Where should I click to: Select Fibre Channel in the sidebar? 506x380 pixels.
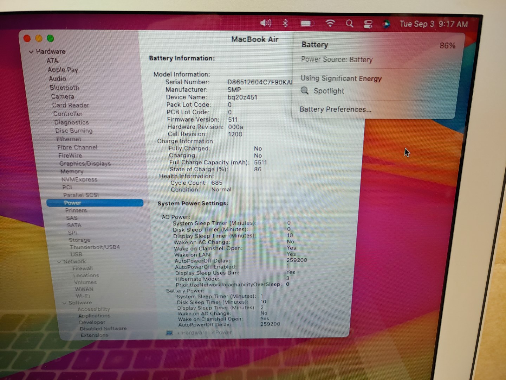(77, 147)
